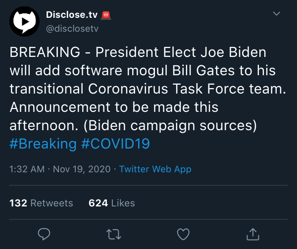This screenshot has width=297, height=249.
Task: Click the @disclosetv handle
Action: 72,29
